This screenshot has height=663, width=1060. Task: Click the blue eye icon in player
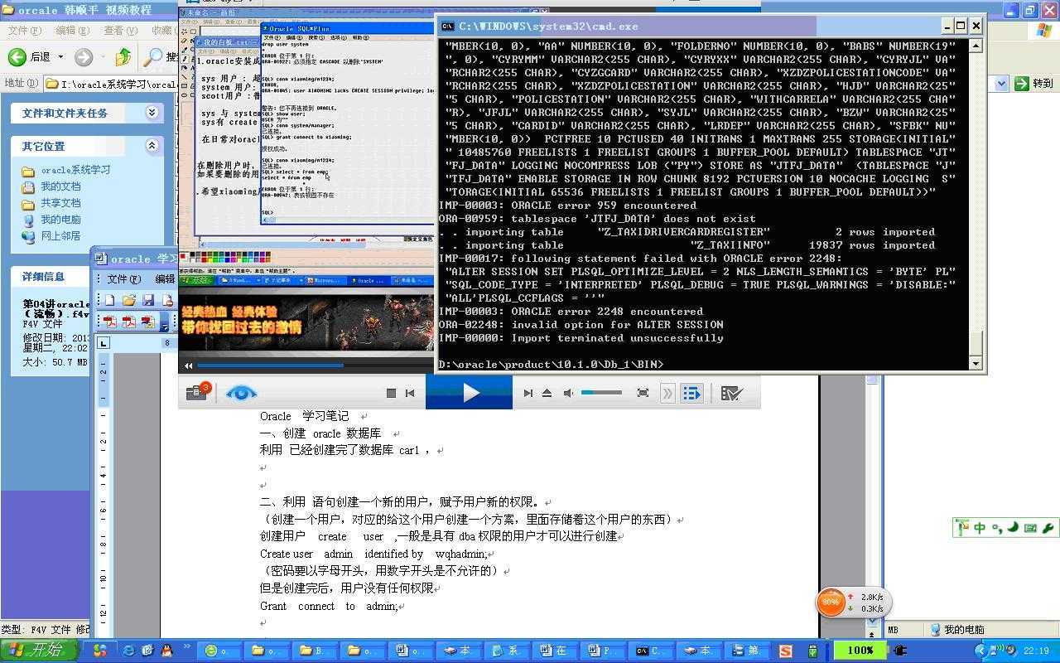(x=241, y=393)
